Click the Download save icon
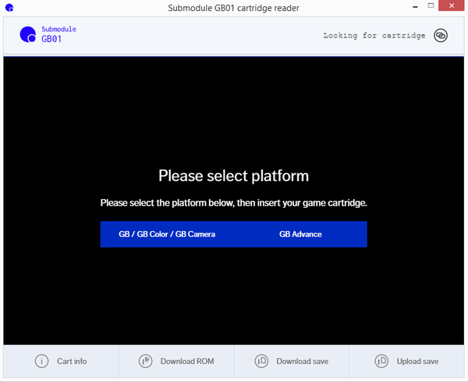Image resolution: width=468 pixels, height=382 pixels. (262, 361)
